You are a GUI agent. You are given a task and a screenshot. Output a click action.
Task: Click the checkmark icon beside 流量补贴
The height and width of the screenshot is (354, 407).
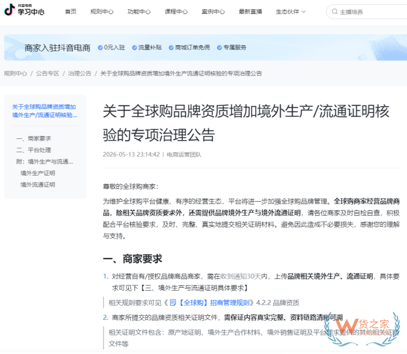point(134,48)
